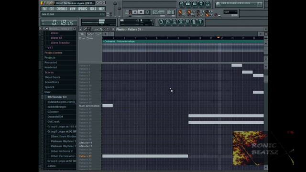
Task: Arm the transport record button
Action: 147,12
